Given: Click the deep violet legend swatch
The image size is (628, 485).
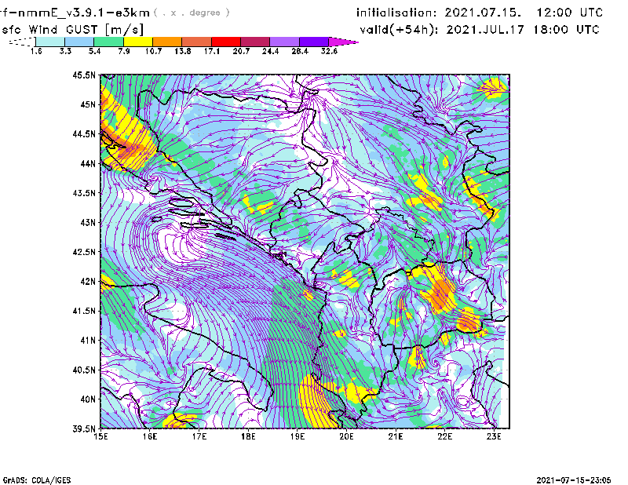Looking at the screenshot, I should click(x=313, y=42).
